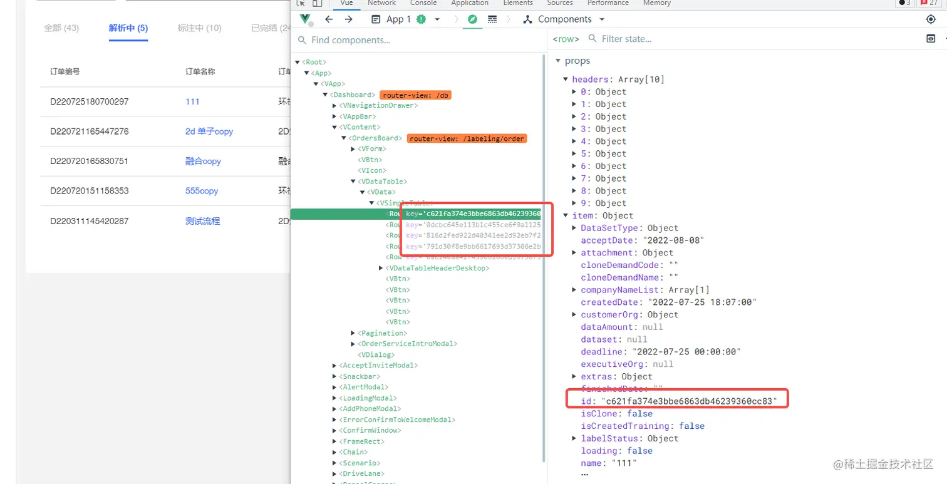
Task: Select the selected Row with key c621fa
Action: click(416, 214)
